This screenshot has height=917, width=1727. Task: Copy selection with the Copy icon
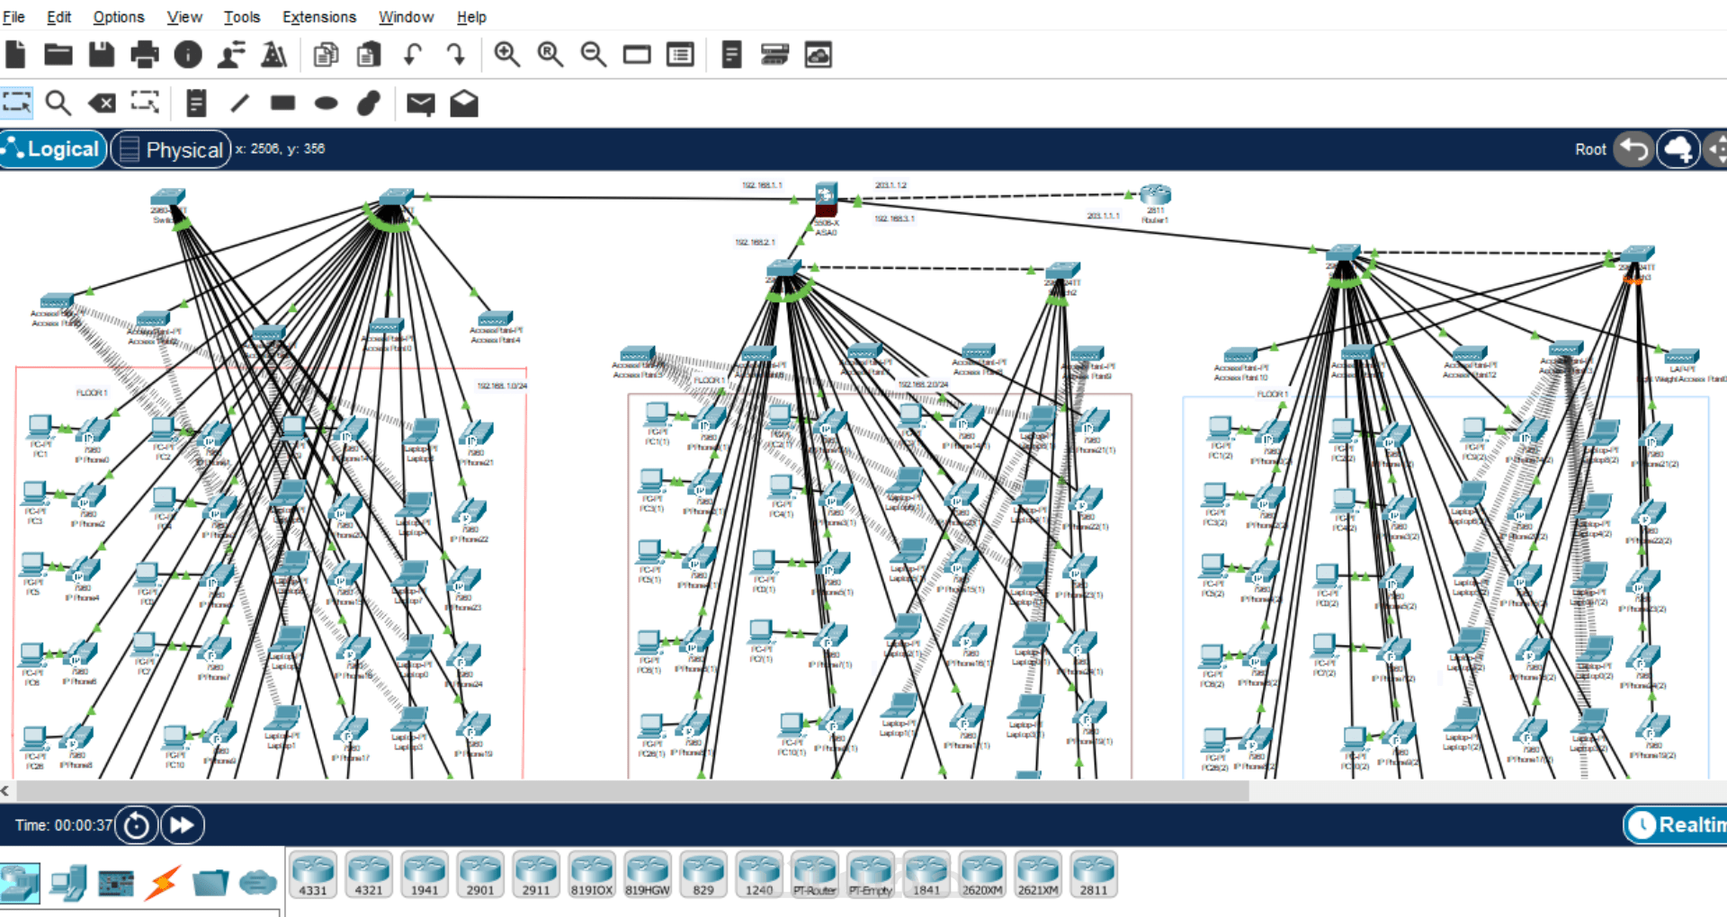(326, 55)
